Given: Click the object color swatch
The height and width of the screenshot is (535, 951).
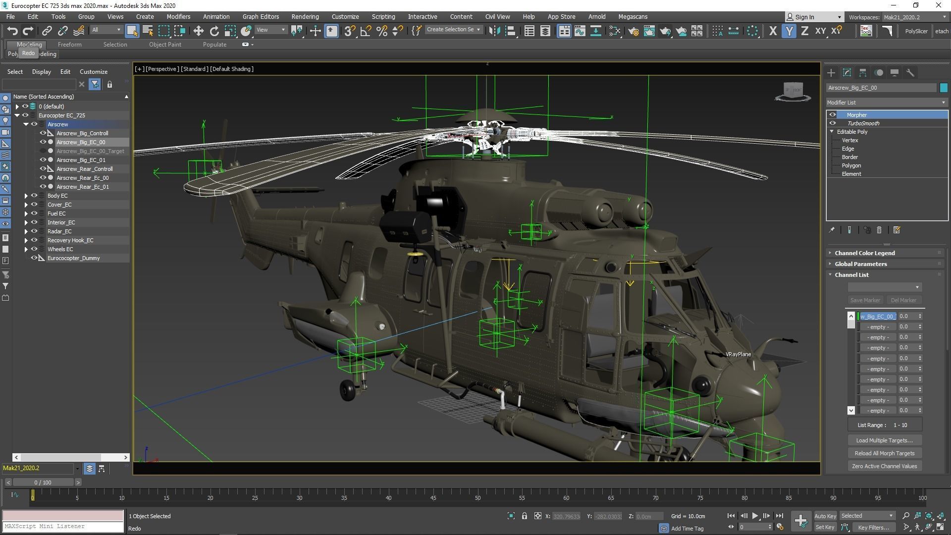Looking at the screenshot, I should pyautogui.click(x=943, y=88).
